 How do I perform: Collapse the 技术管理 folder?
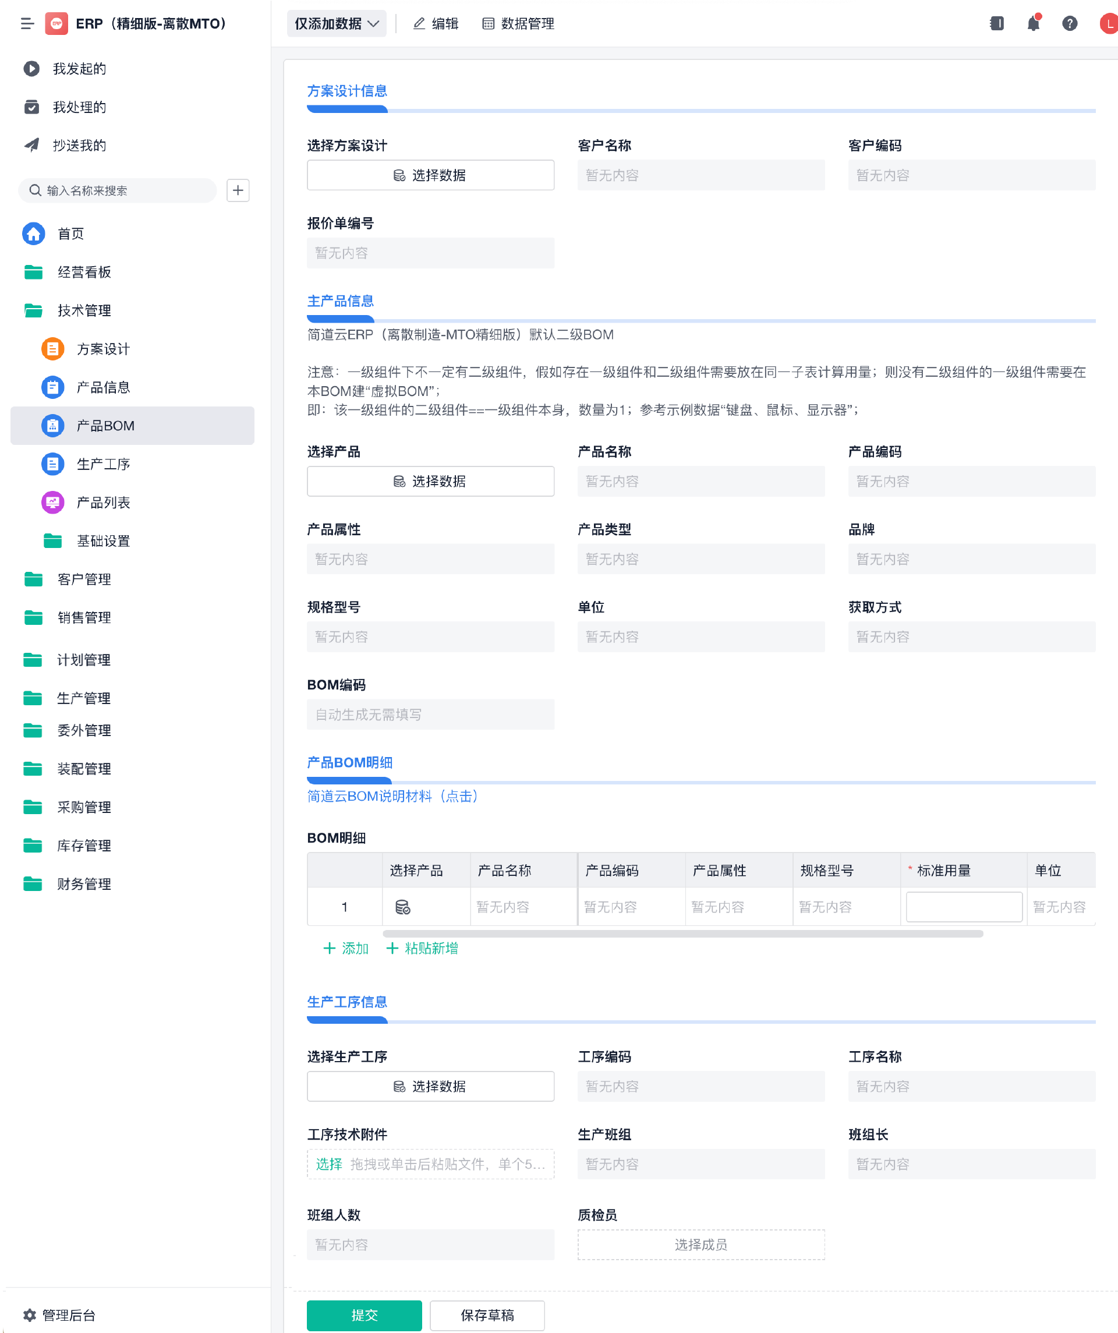coord(84,310)
